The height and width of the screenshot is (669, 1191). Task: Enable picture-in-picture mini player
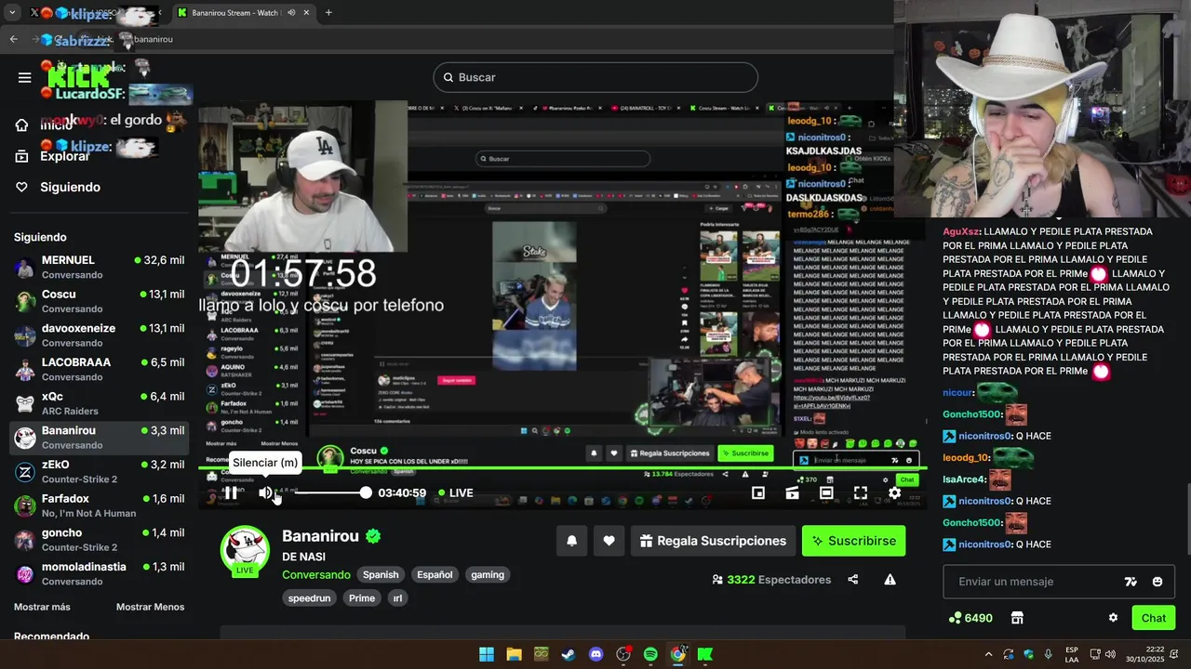(758, 493)
